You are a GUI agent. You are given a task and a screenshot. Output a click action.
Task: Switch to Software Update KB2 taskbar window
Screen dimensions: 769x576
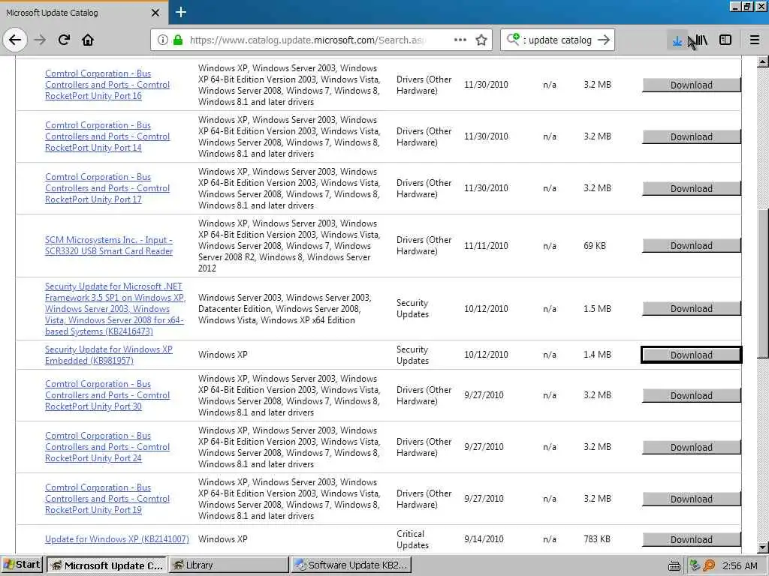pyautogui.click(x=351, y=565)
